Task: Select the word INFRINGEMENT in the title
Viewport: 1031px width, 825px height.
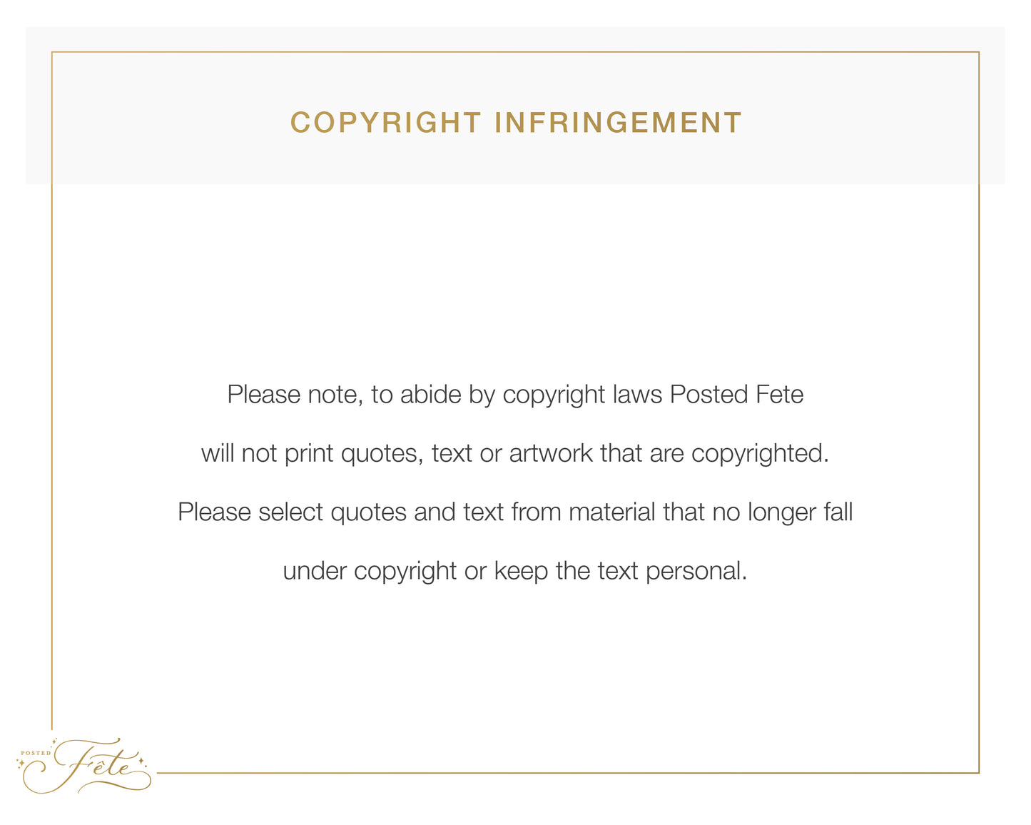Action: click(x=618, y=123)
